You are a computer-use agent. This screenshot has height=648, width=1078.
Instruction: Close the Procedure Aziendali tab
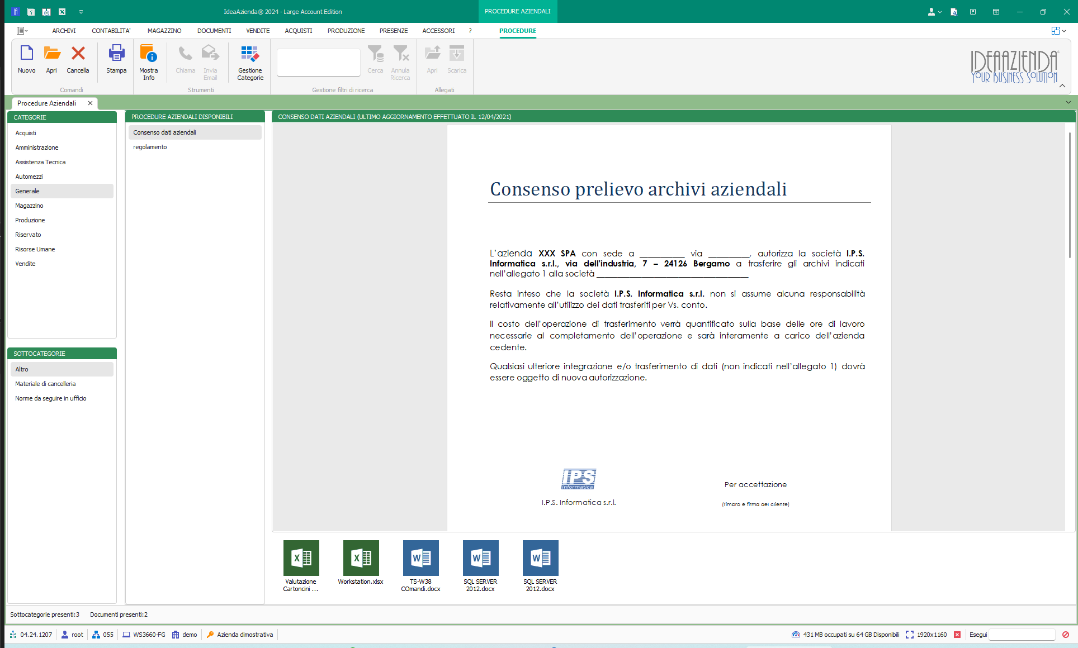90,103
